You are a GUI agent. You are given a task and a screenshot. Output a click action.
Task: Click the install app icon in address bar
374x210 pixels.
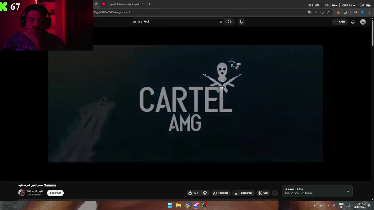[x=322, y=12]
